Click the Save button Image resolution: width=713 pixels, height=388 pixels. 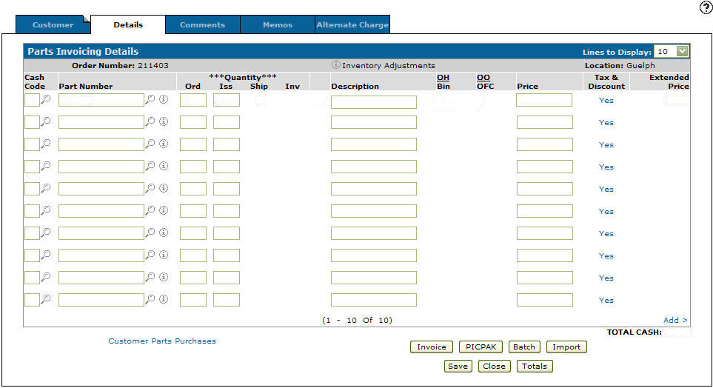458,366
